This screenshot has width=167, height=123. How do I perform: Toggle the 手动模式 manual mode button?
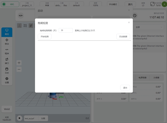tap(113, 4)
